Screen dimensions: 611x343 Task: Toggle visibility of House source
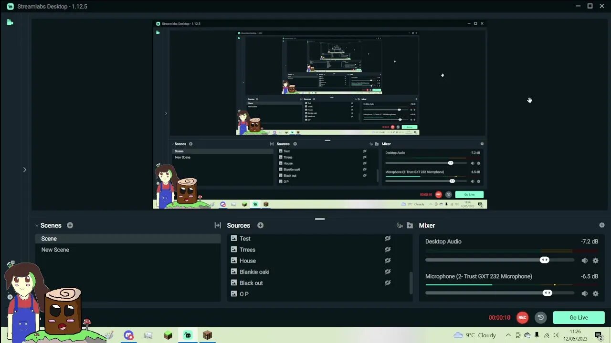(388, 261)
